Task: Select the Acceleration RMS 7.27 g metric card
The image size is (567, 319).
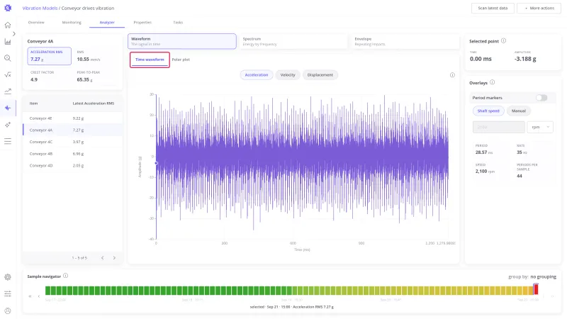Action: [49, 56]
